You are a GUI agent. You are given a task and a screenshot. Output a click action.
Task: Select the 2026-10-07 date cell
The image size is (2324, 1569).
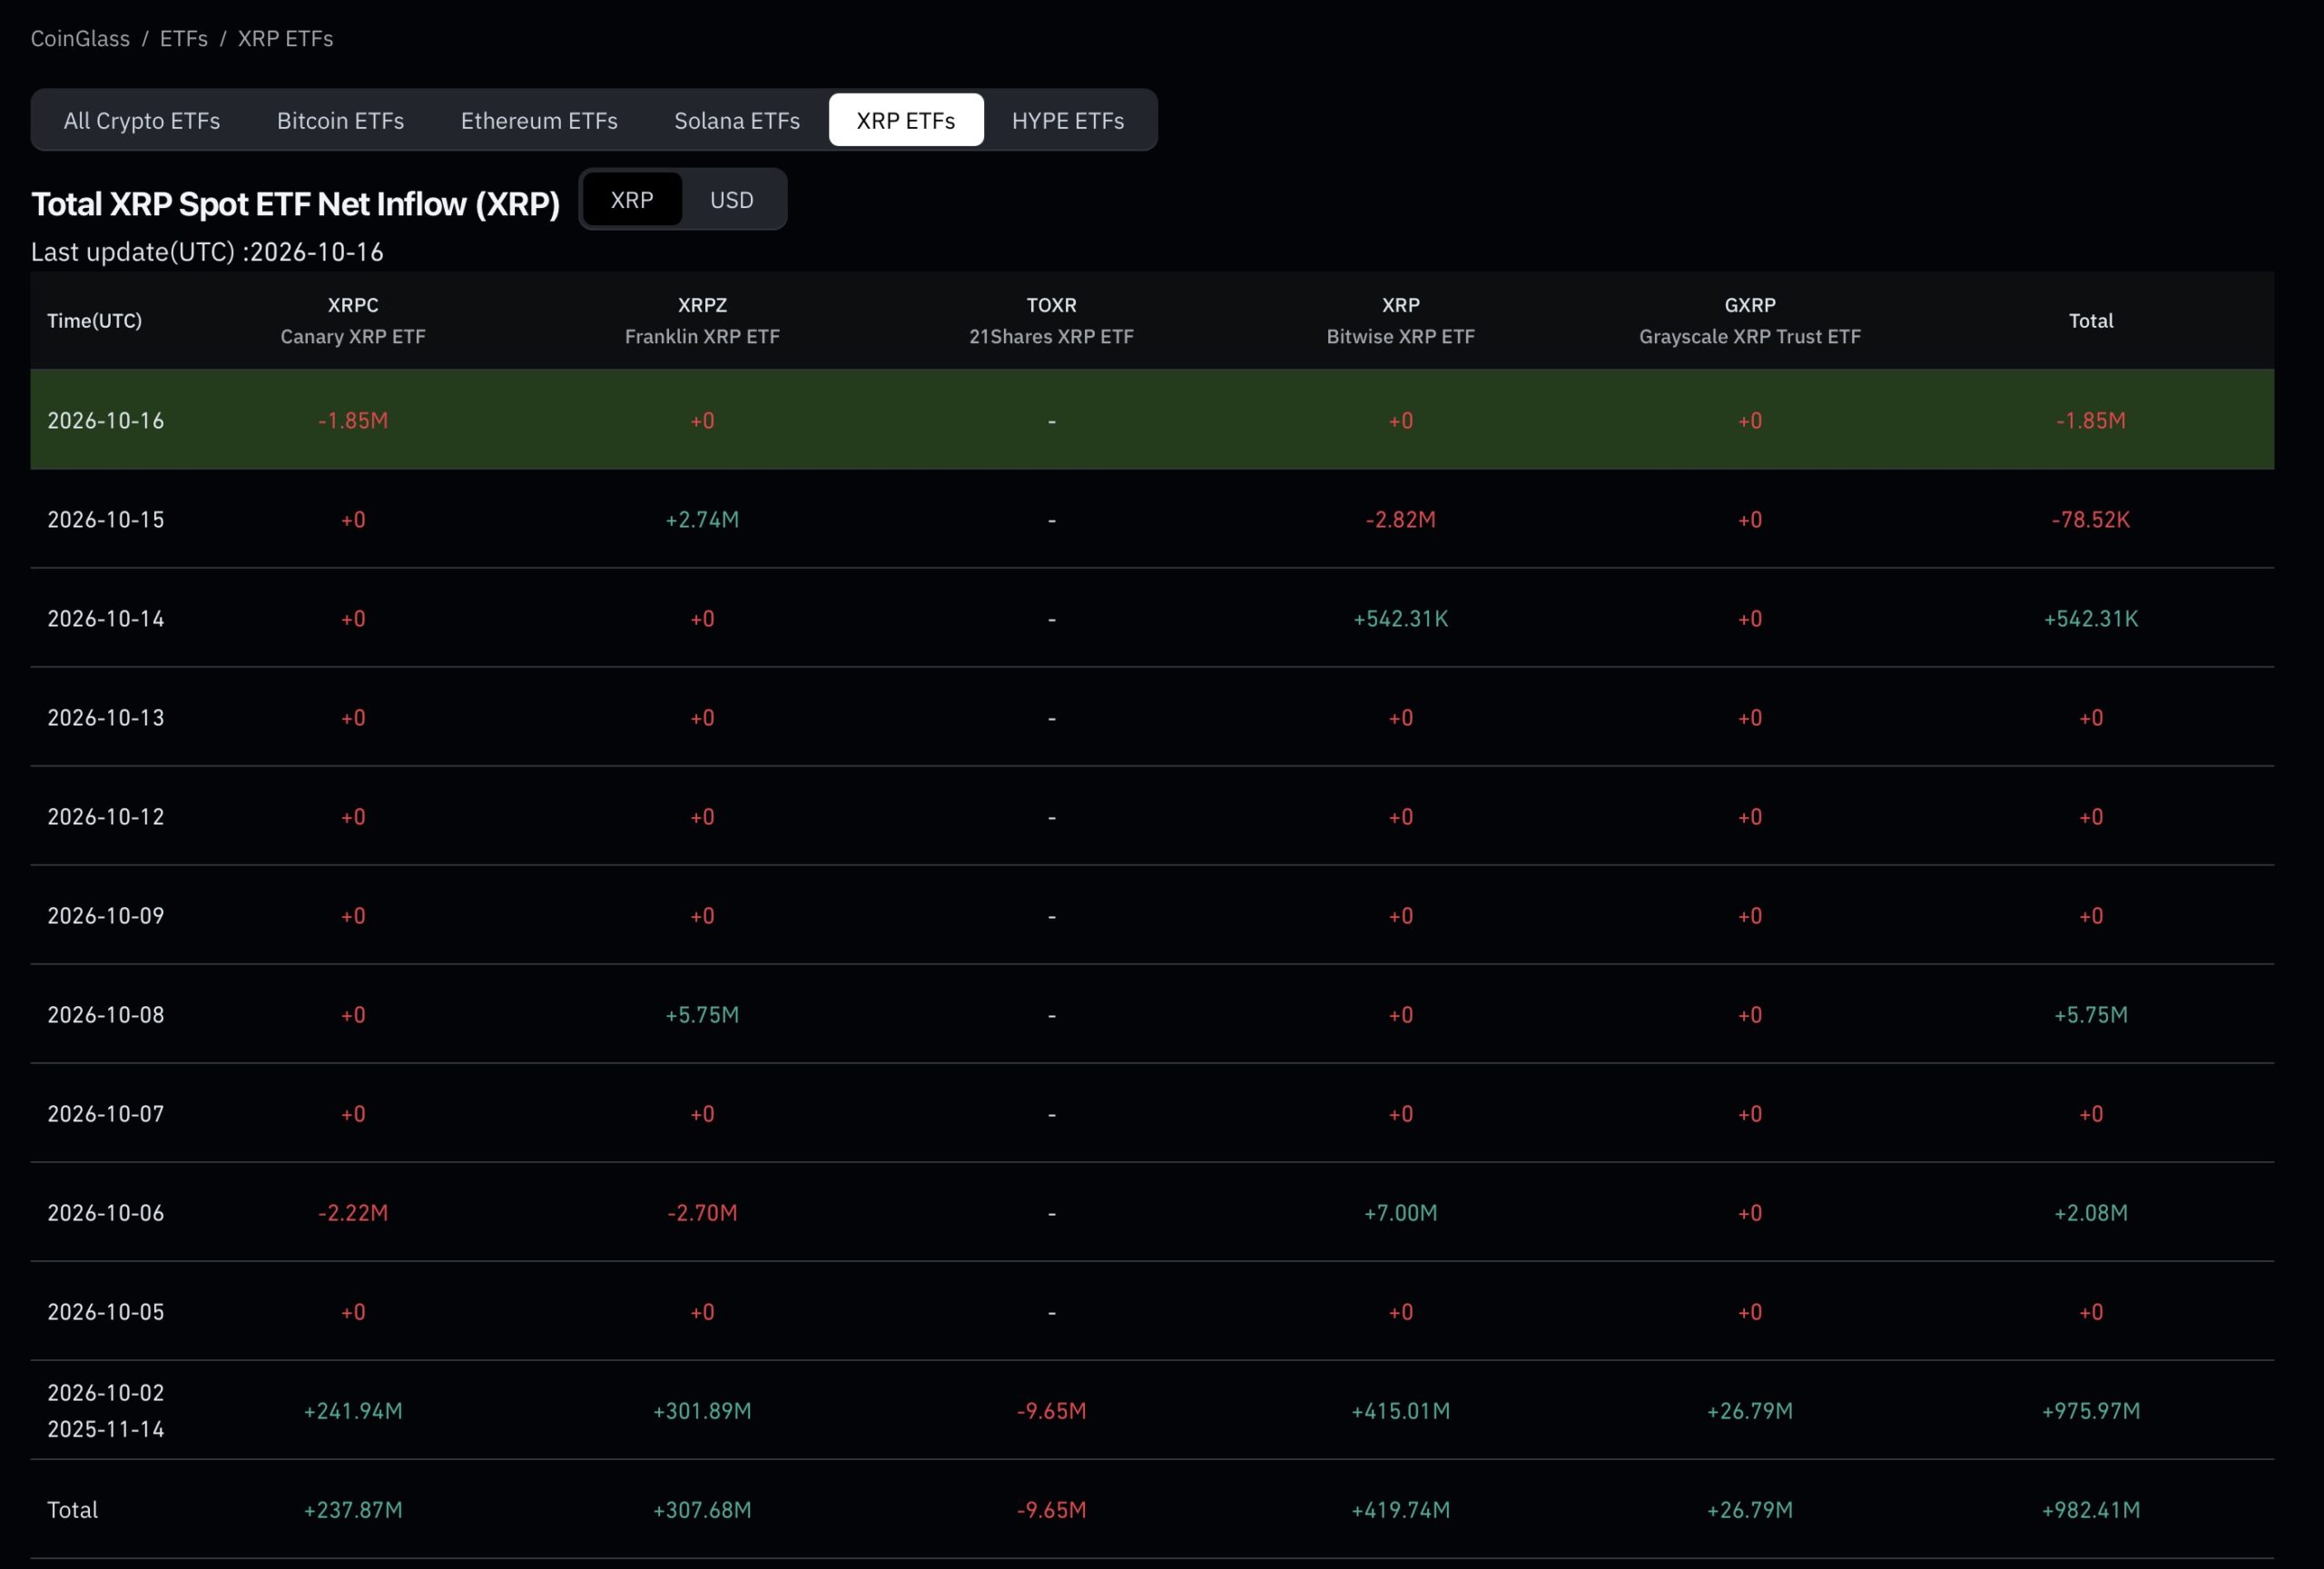click(106, 1113)
